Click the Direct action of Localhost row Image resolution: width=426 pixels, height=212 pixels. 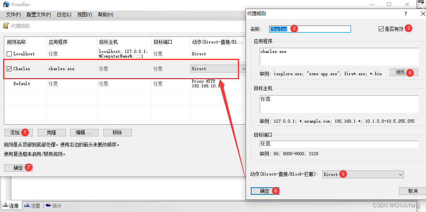pos(199,54)
